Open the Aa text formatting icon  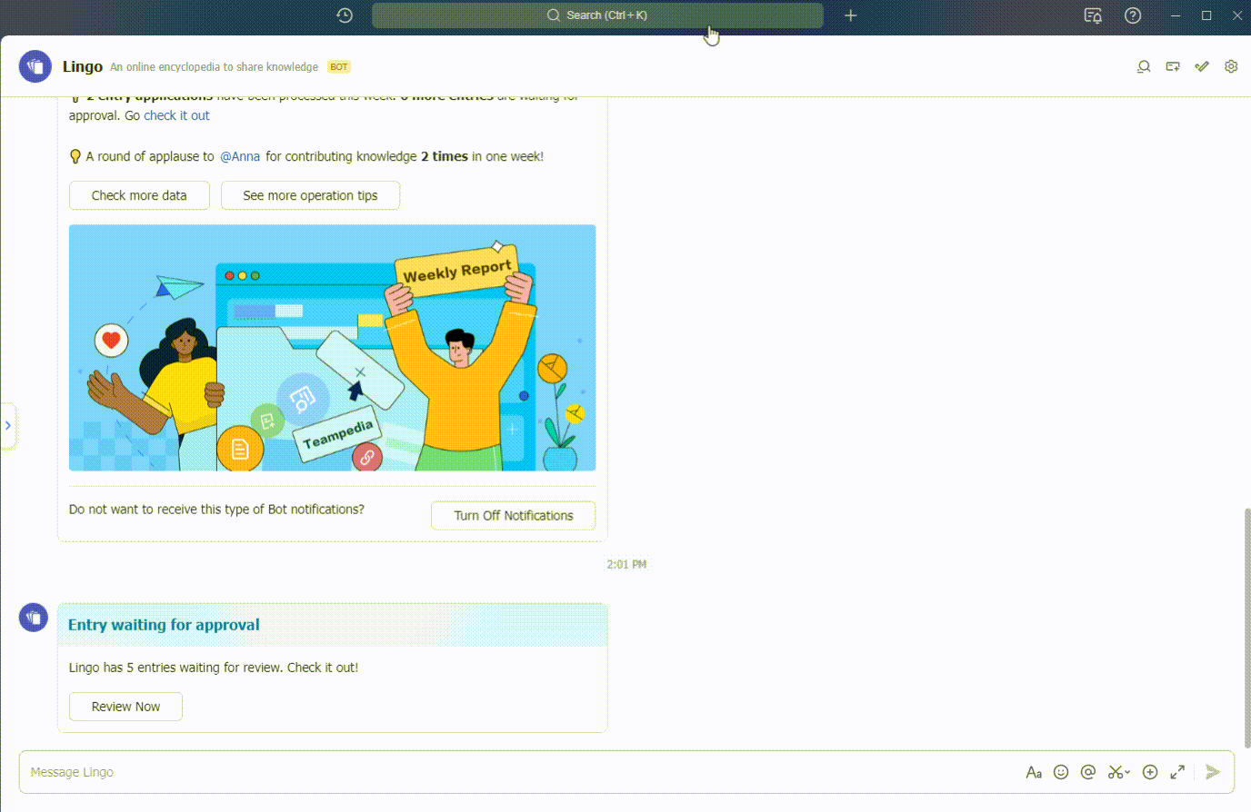pos(1034,772)
